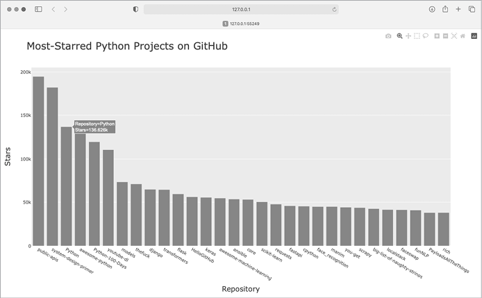Screen dimensions: 482x298
Task: Click the Zoom in plus icon
Action: pos(437,36)
